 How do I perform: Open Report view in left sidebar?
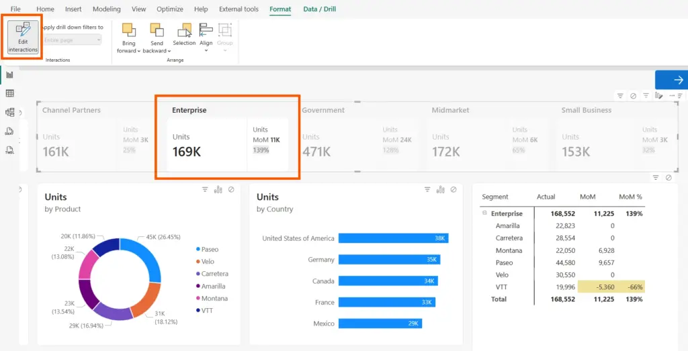9,74
